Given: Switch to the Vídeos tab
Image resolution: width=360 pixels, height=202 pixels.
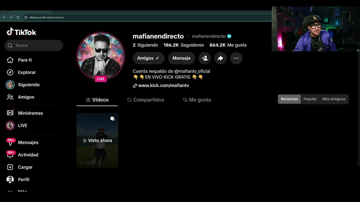Looking at the screenshot, I should [x=97, y=100].
